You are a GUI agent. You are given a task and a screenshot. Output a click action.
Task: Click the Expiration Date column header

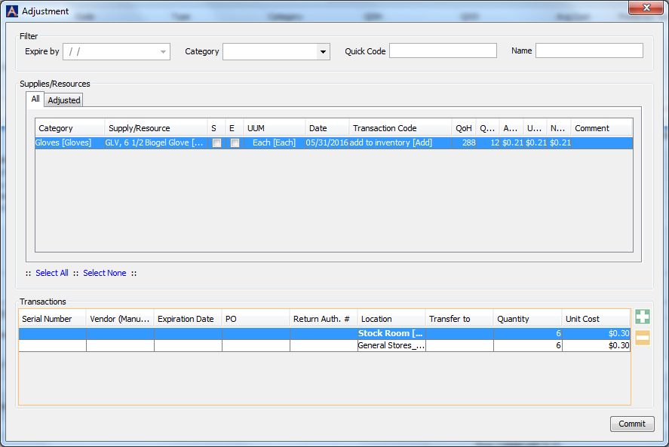(187, 319)
